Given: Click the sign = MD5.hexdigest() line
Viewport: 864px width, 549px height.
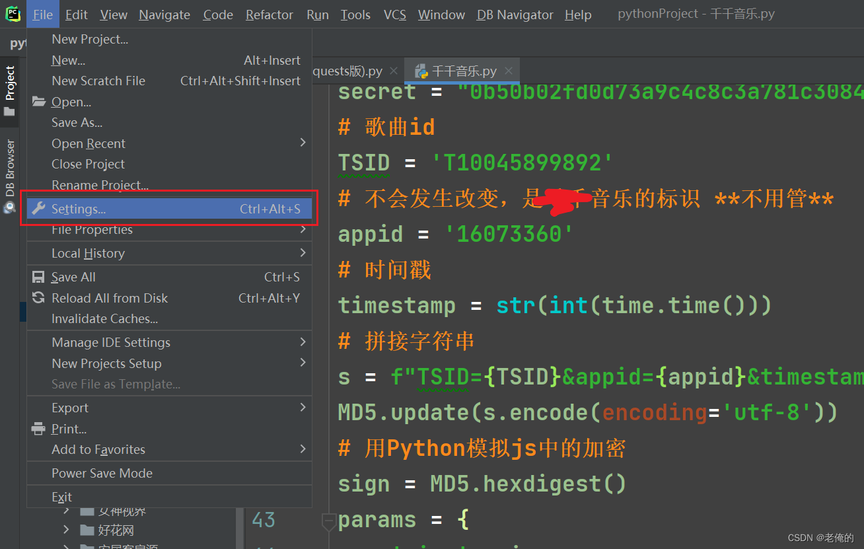Looking at the screenshot, I should coord(482,484).
